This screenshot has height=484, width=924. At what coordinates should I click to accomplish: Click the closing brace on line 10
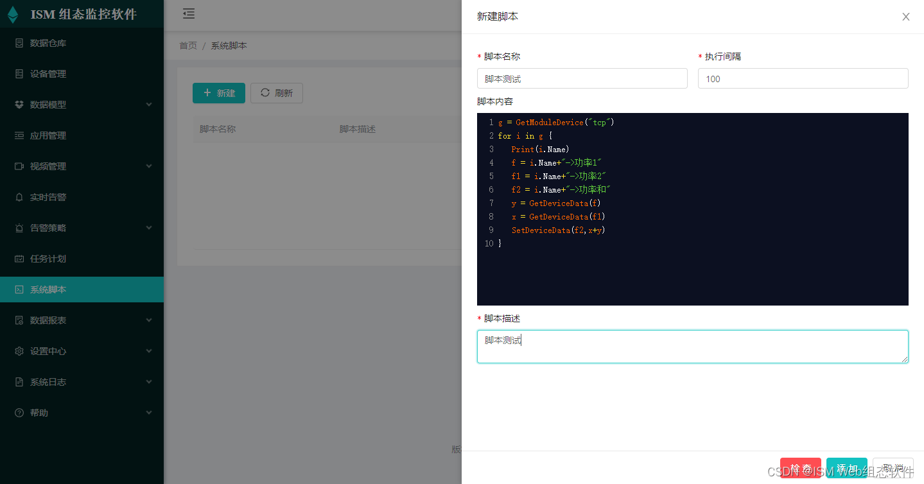coord(500,243)
